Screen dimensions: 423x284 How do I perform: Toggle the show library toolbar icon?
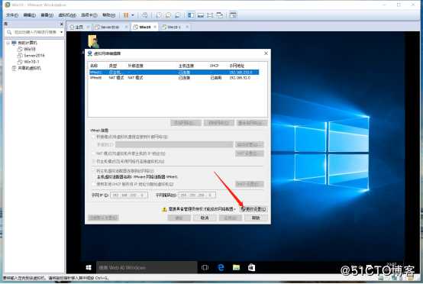(191, 15)
